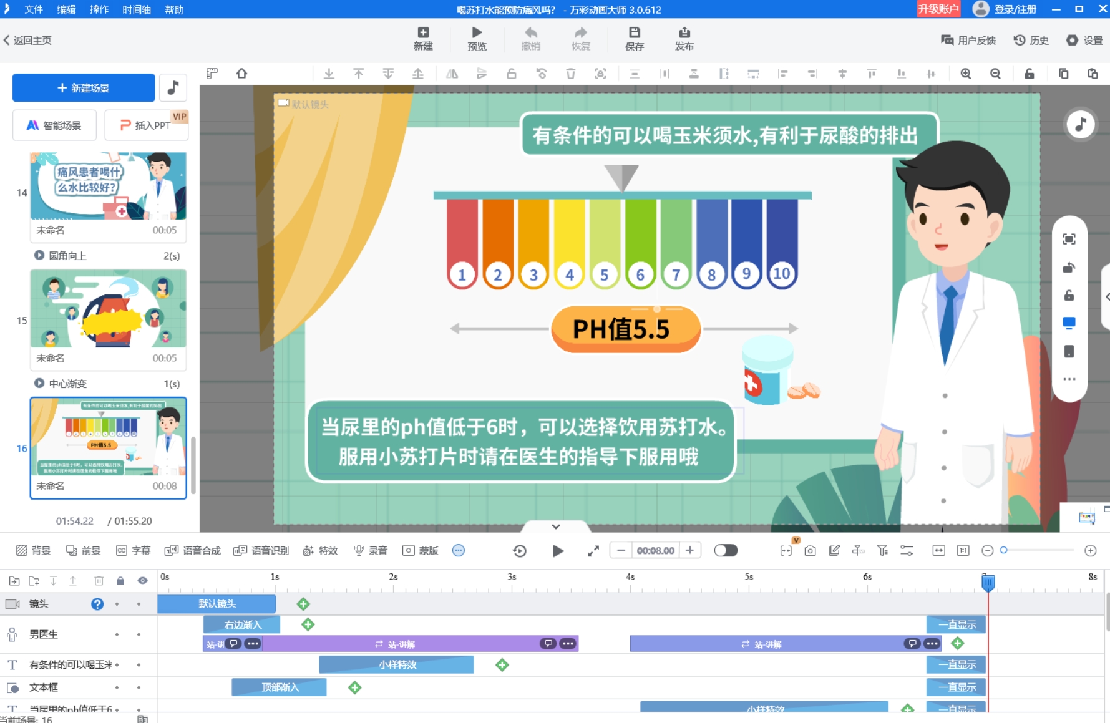Image resolution: width=1110 pixels, height=723 pixels.
Task: Click the Publish (发布) icon
Action: (x=684, y=39)
